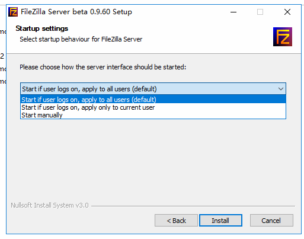Minimize the FileZilla Server Setup window
Viewport: 304px width, 239px height.
233,12
